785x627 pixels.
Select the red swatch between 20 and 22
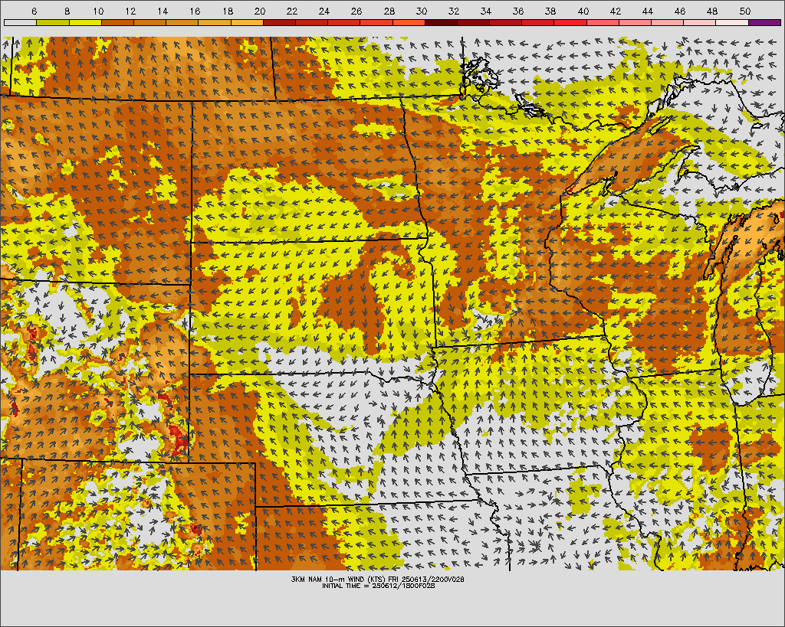tap(279, 22)
